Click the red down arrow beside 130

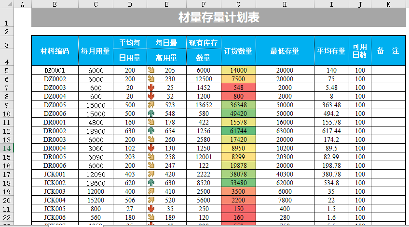(151, 148)
